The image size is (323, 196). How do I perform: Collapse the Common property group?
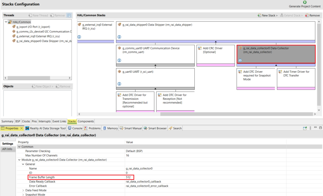[x=20, y=147]
